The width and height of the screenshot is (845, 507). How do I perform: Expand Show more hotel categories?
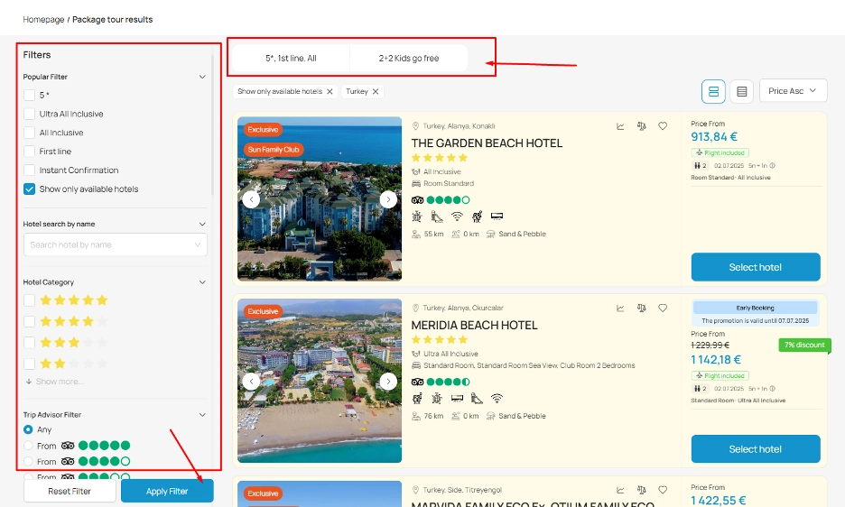point(54,382)
